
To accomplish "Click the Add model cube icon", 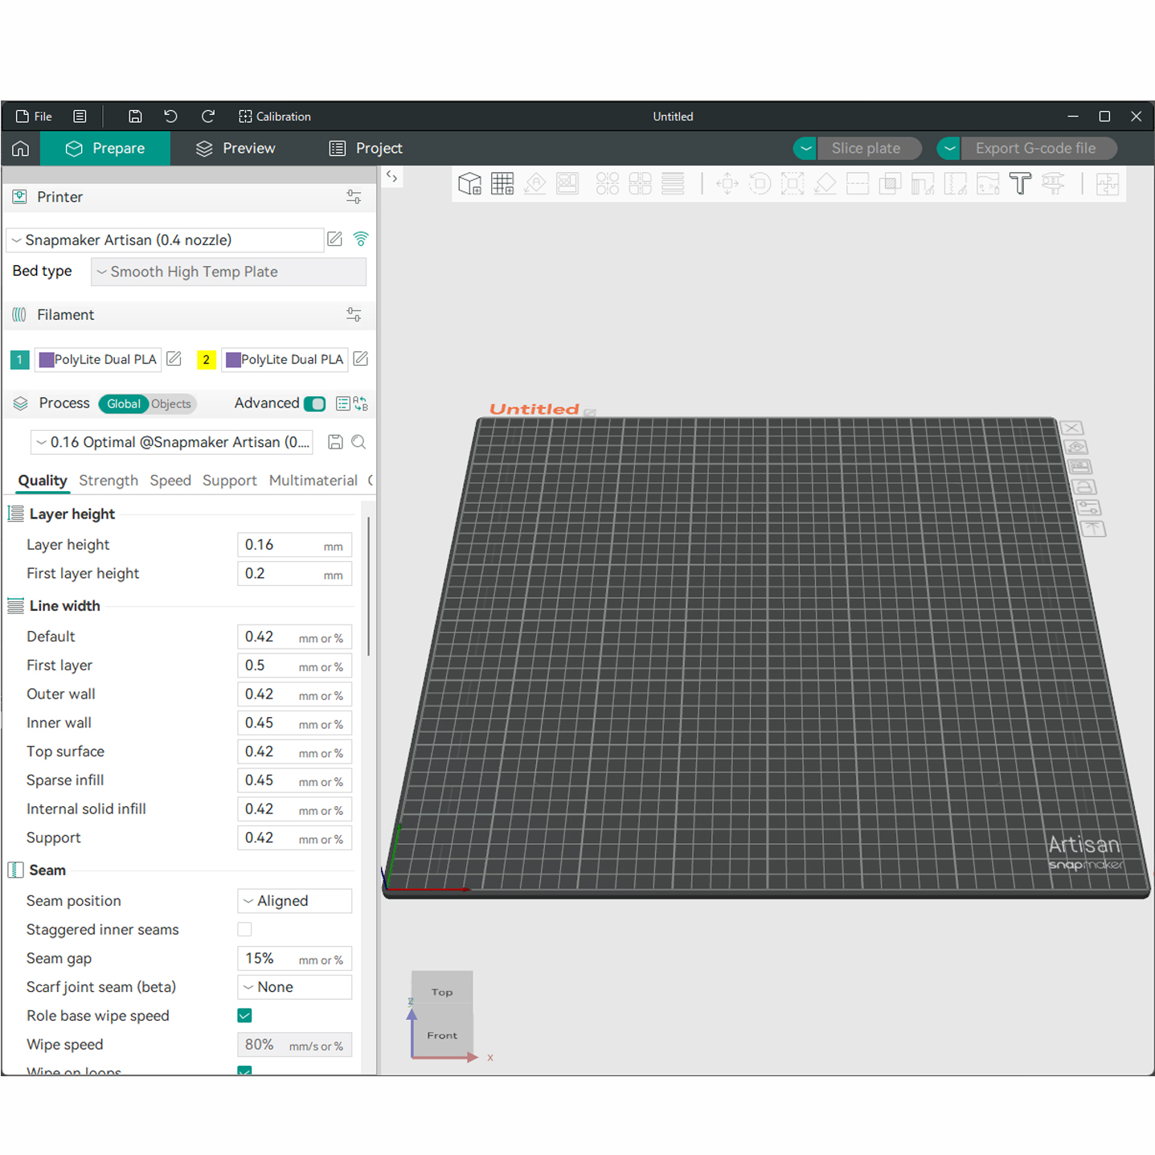I will pos(469,184).
